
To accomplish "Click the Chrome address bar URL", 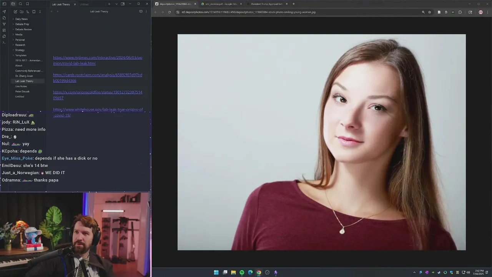I will pyautogui.click(x=248, y=12).
